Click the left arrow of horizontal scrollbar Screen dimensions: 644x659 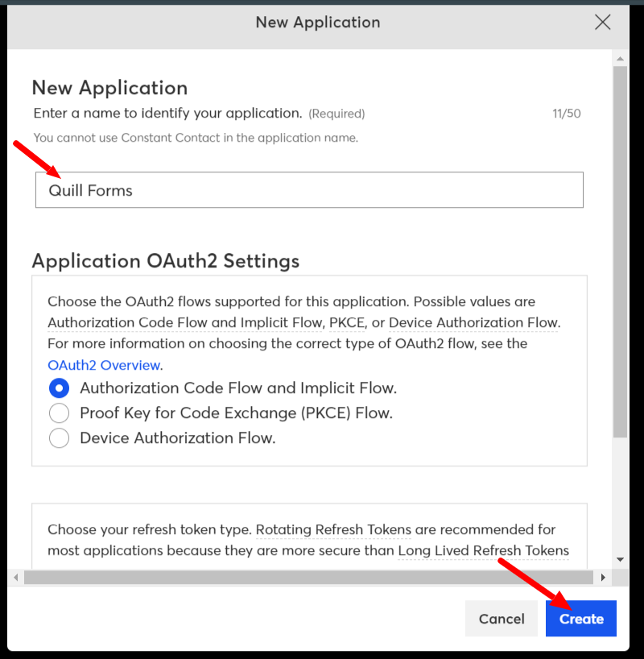pyautogui.click(x=16, y=577)
